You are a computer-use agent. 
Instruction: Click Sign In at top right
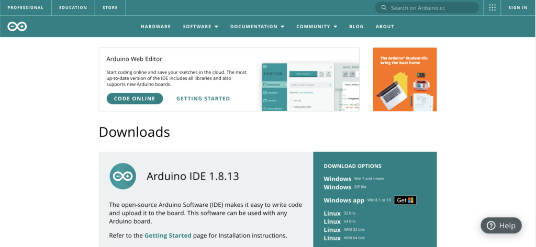point(518,8)
